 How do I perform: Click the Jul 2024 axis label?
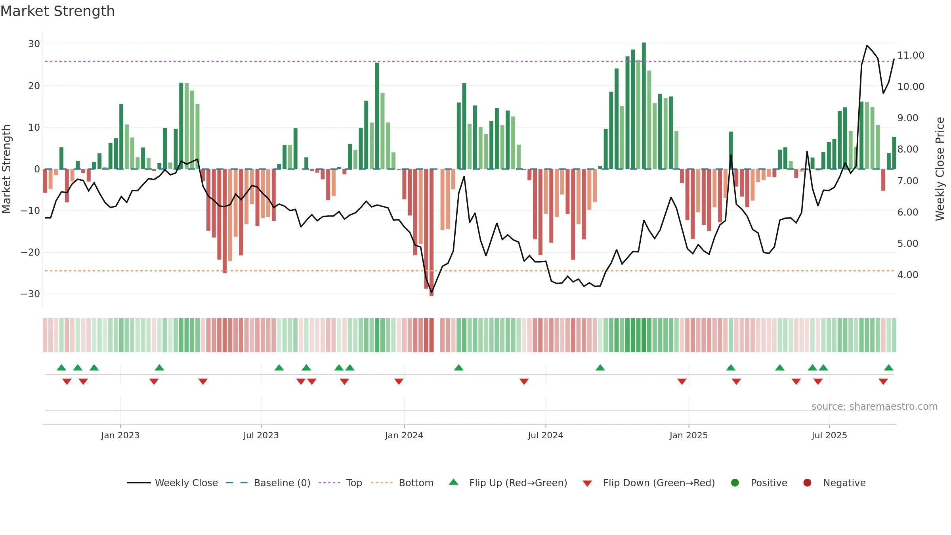(x=546, y=435)
